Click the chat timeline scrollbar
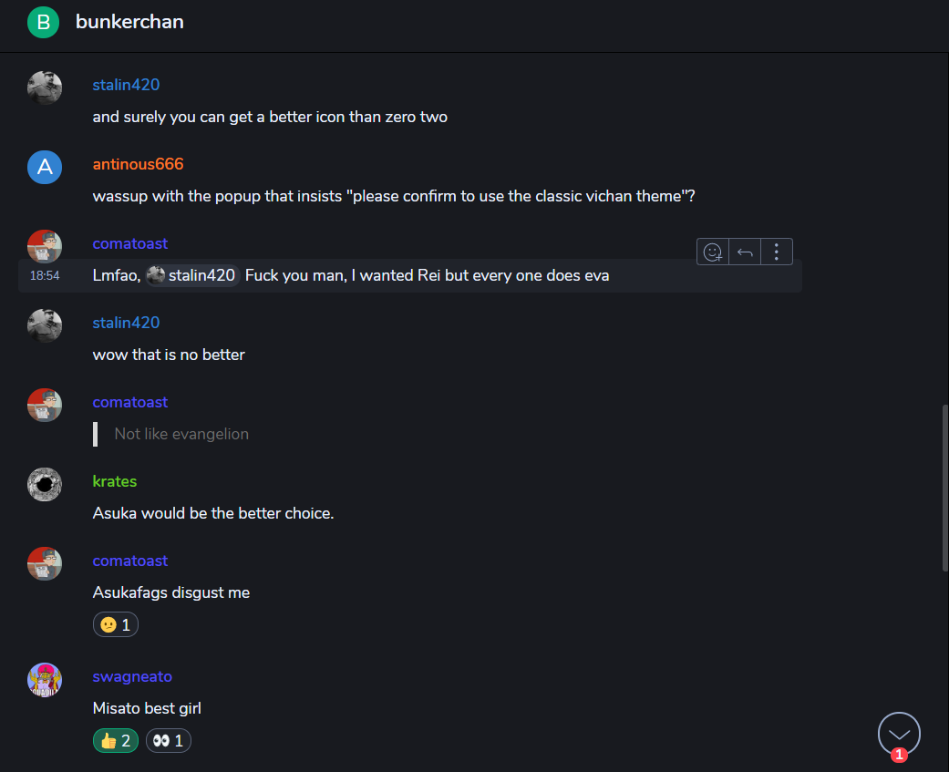The width and height of the screenshot is (949, 772). 944,488
